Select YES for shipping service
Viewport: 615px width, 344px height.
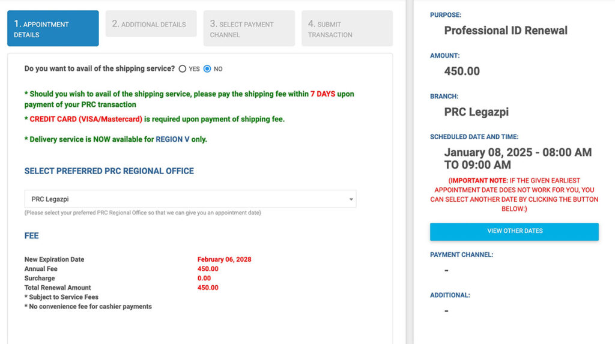(x=183, y=69)
